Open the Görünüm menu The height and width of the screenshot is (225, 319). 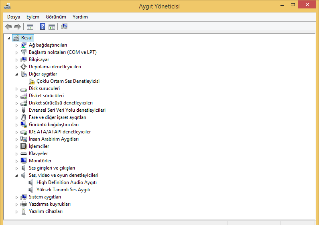56,17
